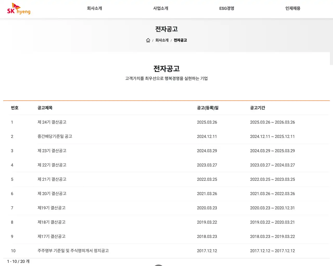
Task: Click period 2020.03.23 ~ 2020.12.31
Action: pos(272,208)
